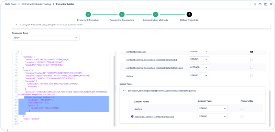Click the "celonis_postaction_feedback" key in JSON editor

[38, 97]
